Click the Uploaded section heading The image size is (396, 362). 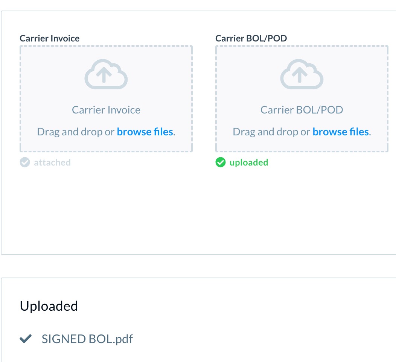(49, 306)
